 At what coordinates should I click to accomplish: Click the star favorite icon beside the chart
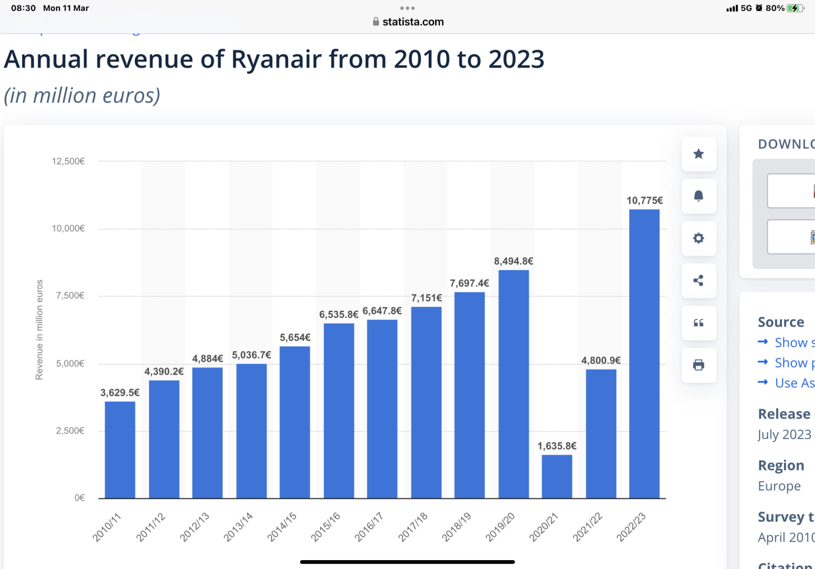click(698, 154)
